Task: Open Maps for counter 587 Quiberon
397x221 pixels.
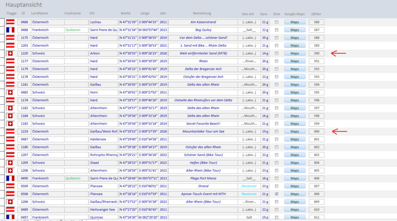Action: tap(295, 30)
